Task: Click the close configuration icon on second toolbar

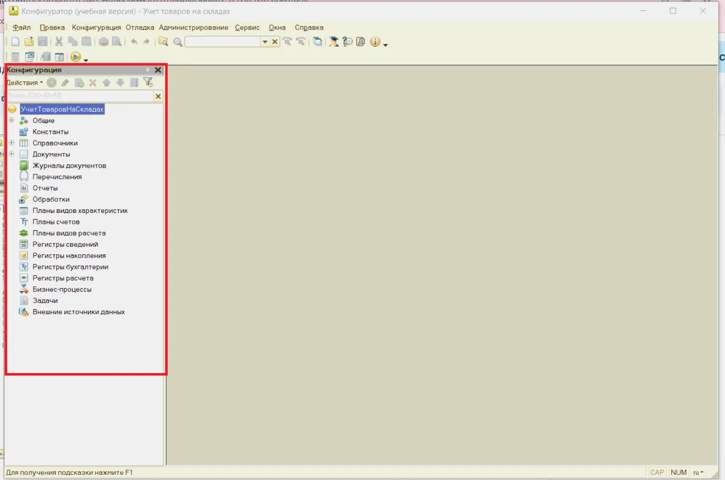Action: tap(30, 57)
